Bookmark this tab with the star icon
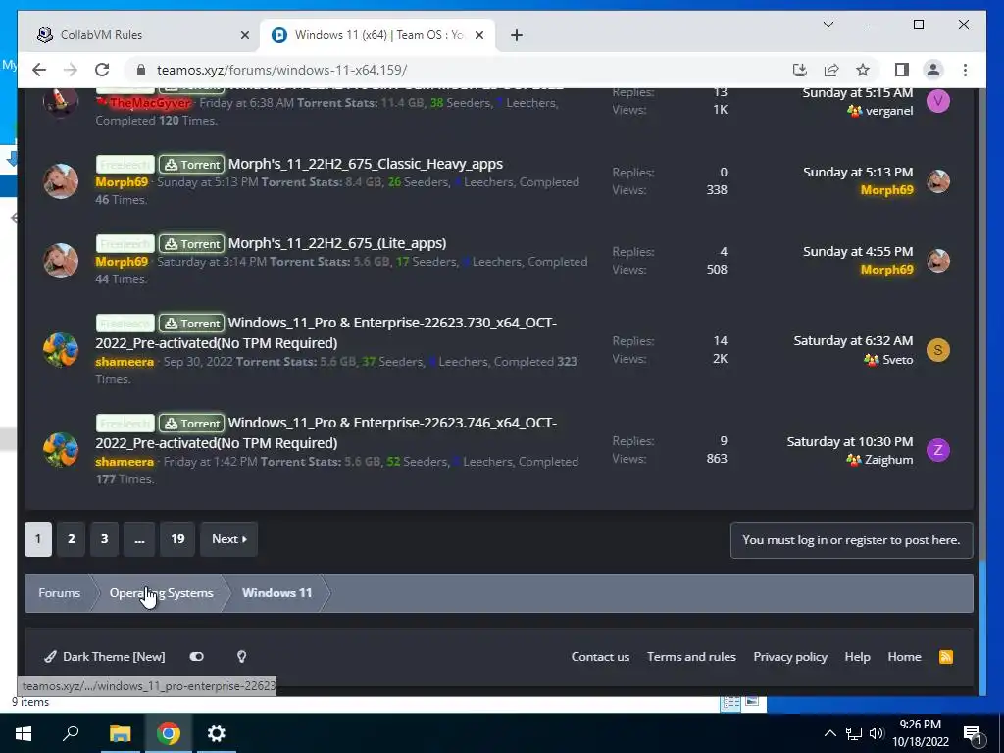The image size is (1004, 753). [863, 70]
